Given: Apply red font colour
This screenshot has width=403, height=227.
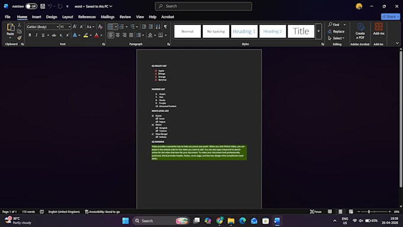Looking at the screenshot, I should pyautogui.click(x=97, y=35).
